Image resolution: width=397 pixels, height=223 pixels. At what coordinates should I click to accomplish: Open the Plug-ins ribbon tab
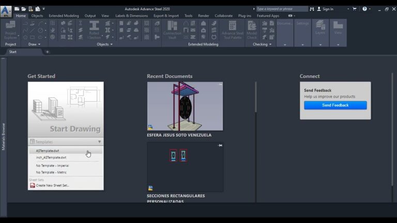(245, 15)
